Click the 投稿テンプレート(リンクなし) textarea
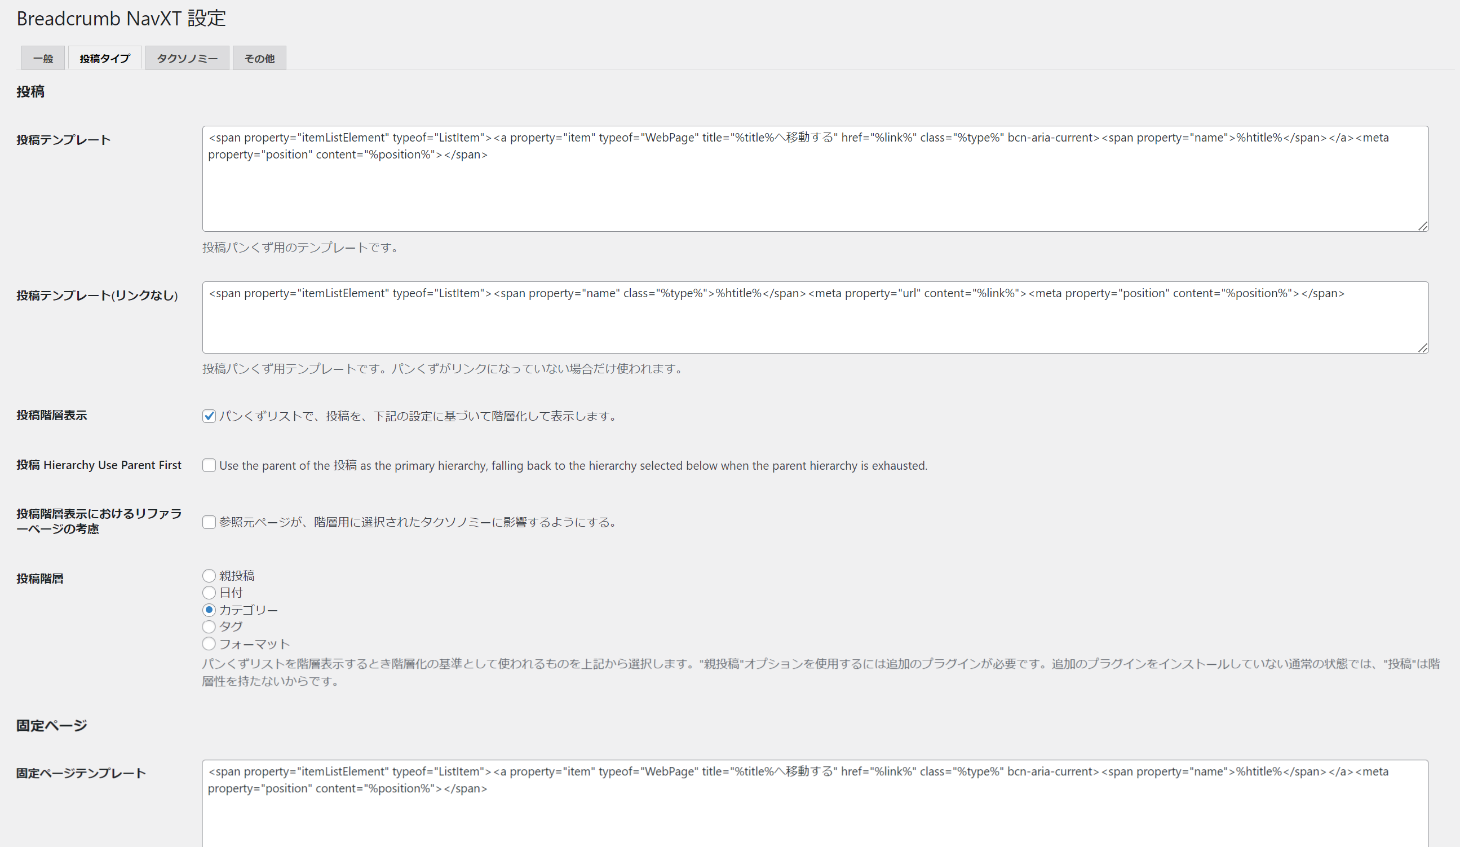The width and height of the screenshot is (1460, 847). 815,317
